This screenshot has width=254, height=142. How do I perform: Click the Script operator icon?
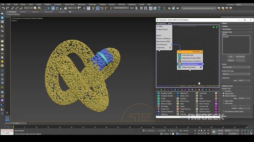pos(159,98)
